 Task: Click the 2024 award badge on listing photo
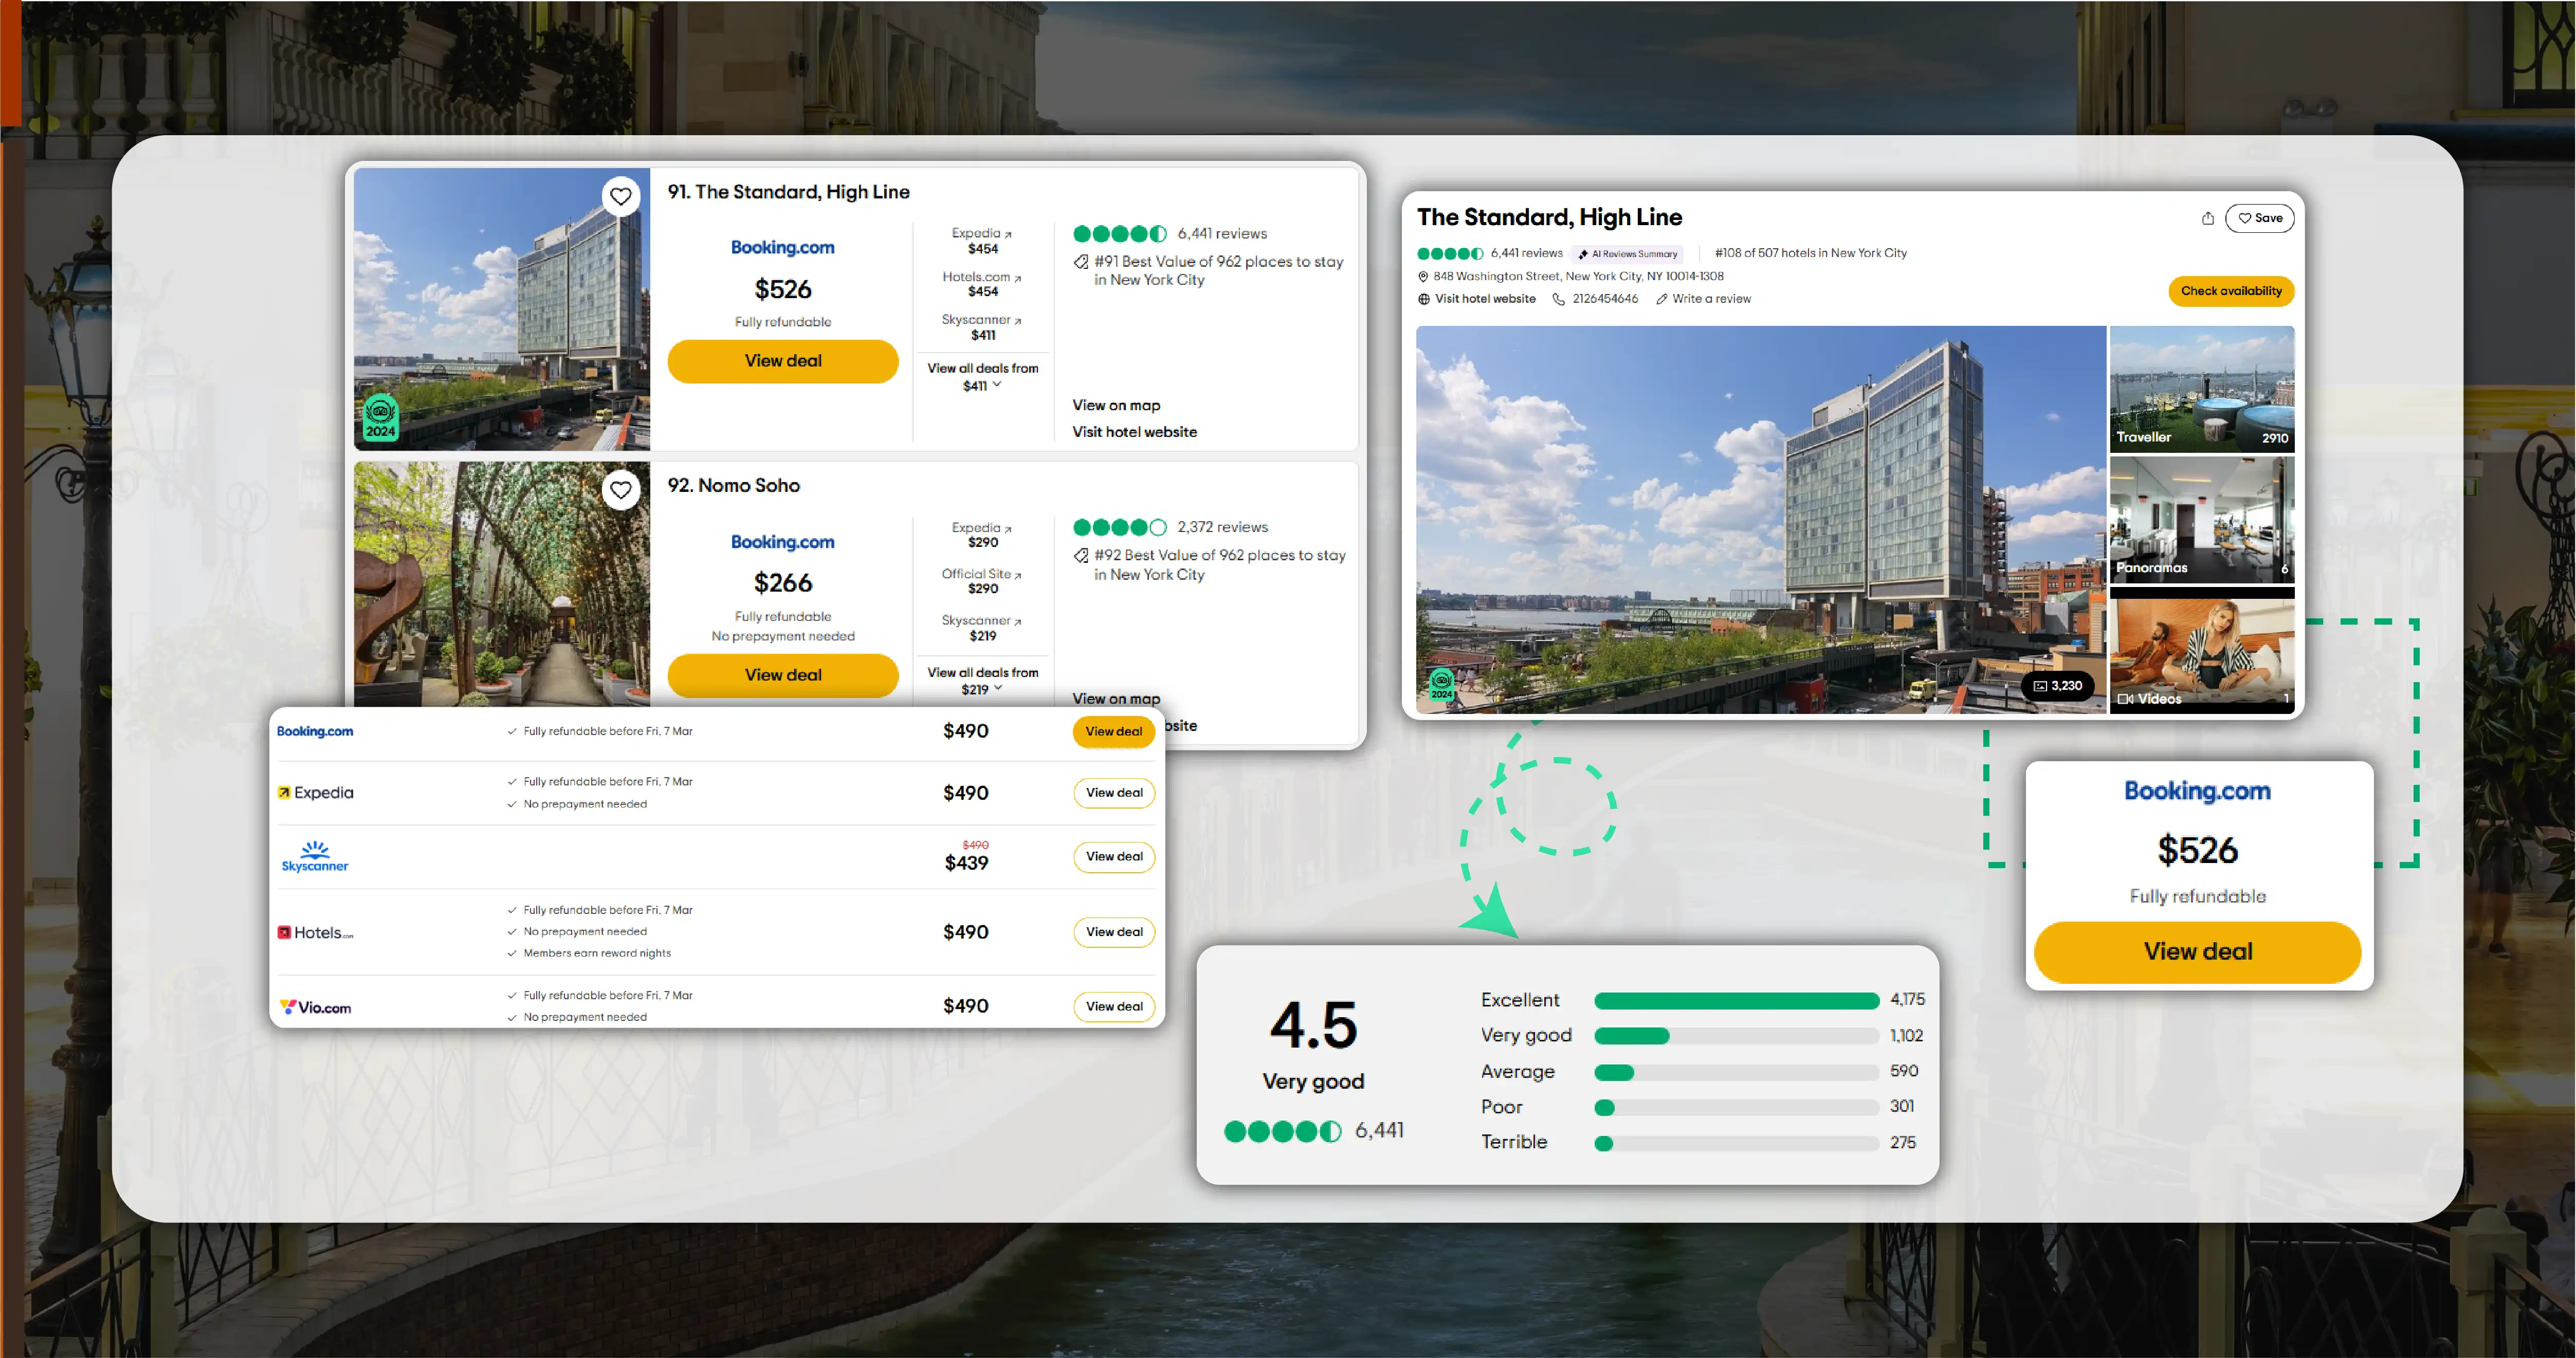pyautogui.click(x=380, y=418)
